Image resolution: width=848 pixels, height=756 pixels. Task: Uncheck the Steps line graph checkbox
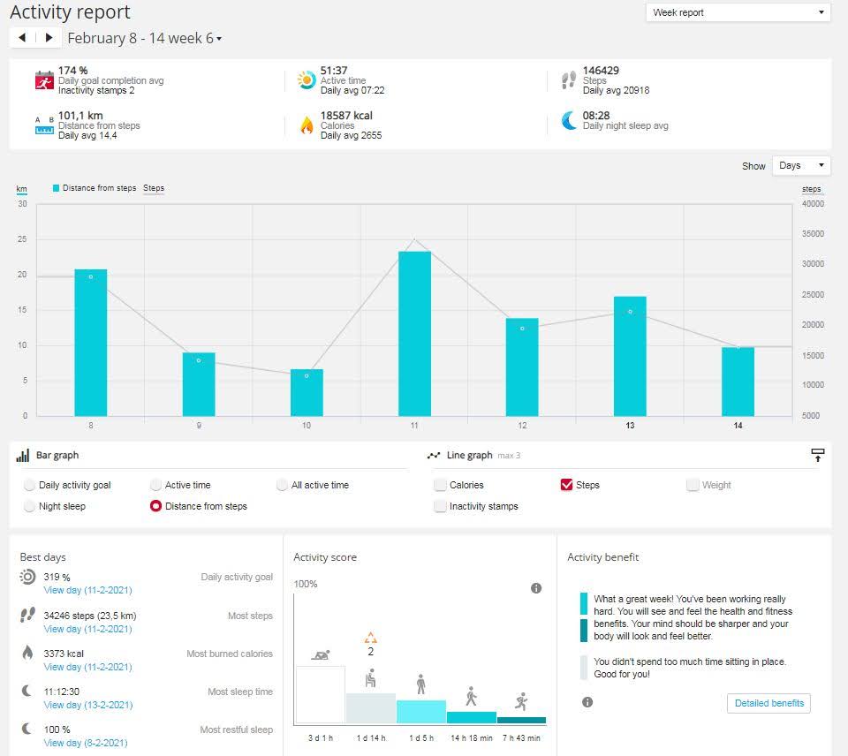click(x=566, y=485)
